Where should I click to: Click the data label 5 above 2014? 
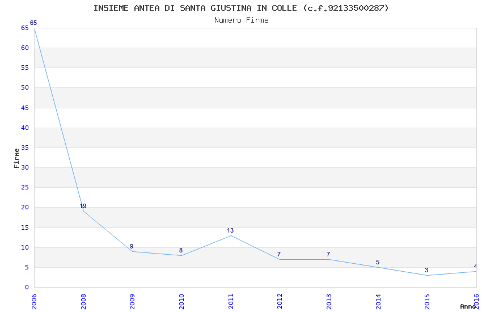(378, 262)
